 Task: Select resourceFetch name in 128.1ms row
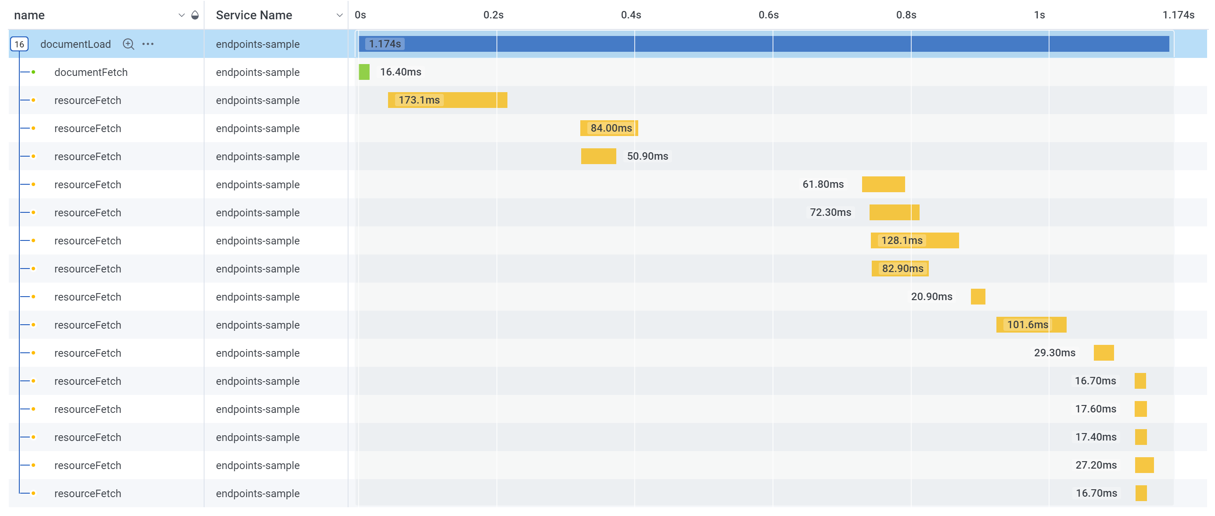tap(88, 240)
